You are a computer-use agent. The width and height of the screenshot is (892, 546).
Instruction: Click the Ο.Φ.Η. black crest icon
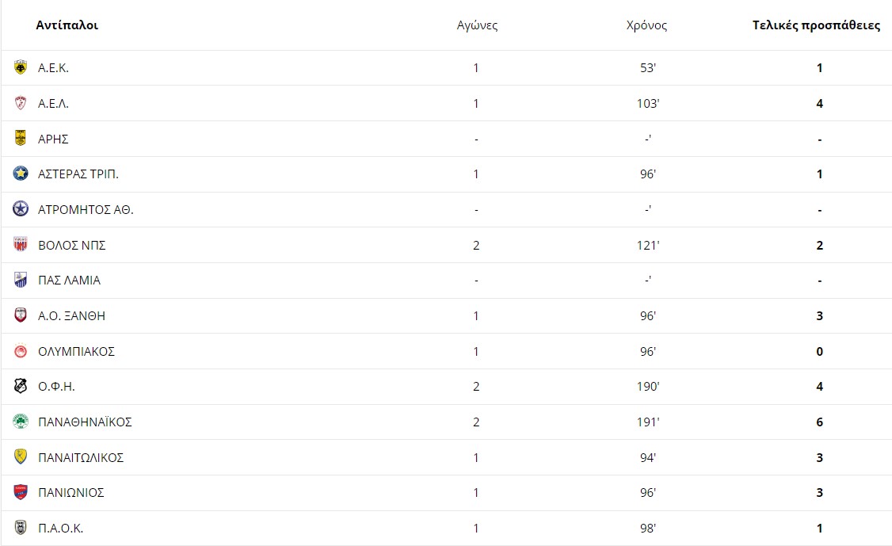[x=21, y=386]
